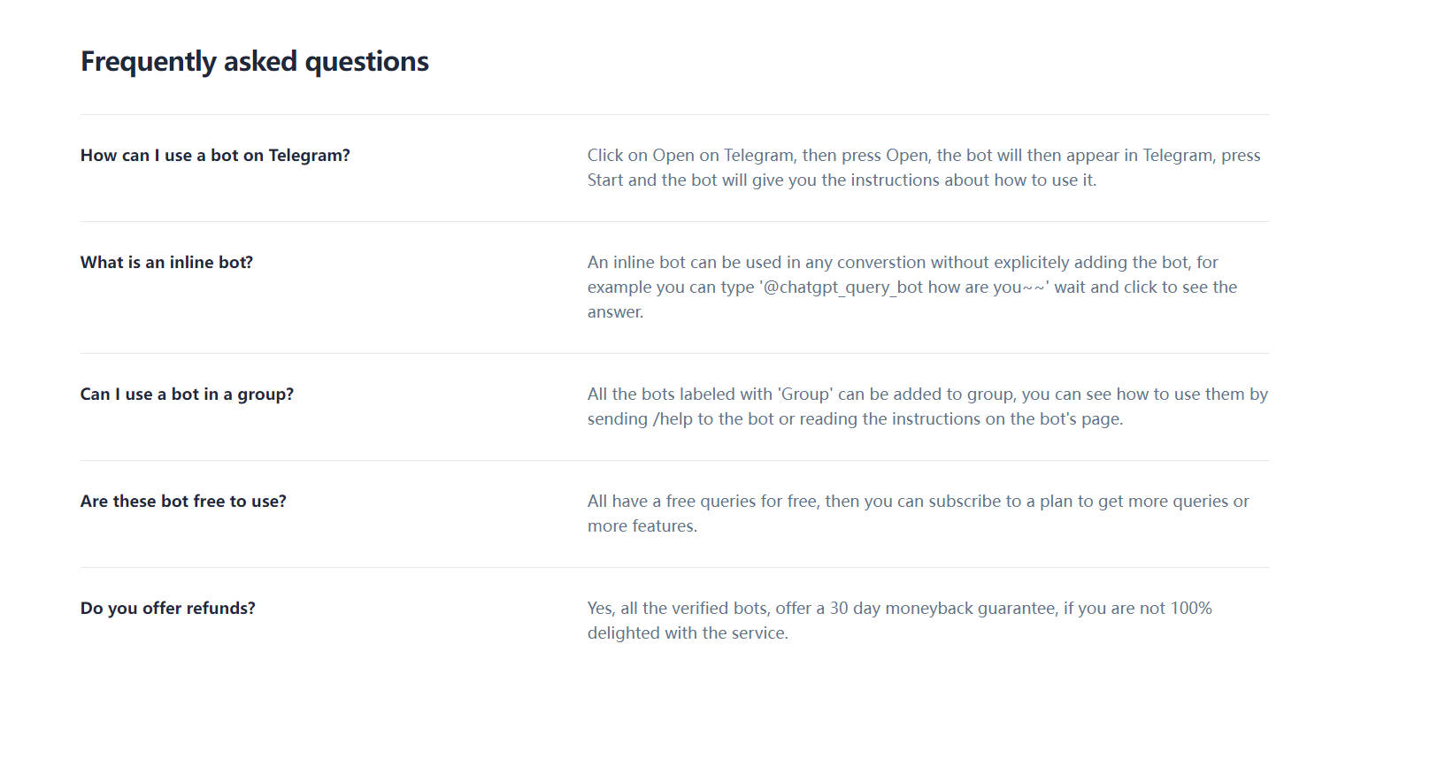Click the "@chatgpt_query_bot" example text
1430x759 pixels.
tap(843, 287)
